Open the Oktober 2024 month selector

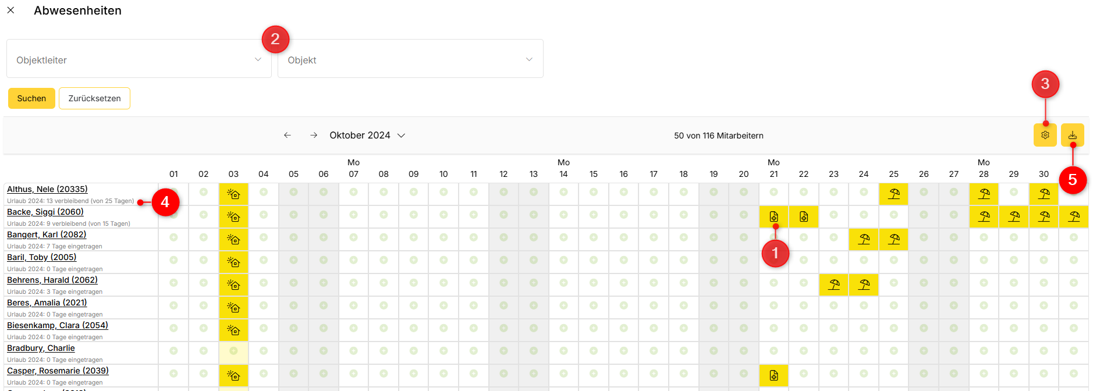[367, 135]
